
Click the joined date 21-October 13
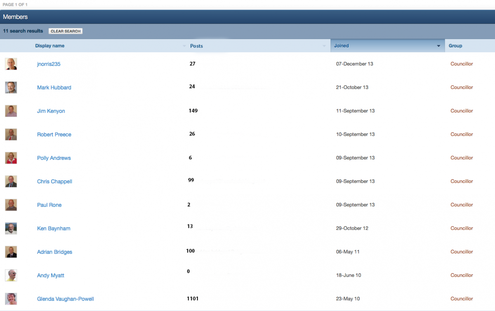(352, 87)
